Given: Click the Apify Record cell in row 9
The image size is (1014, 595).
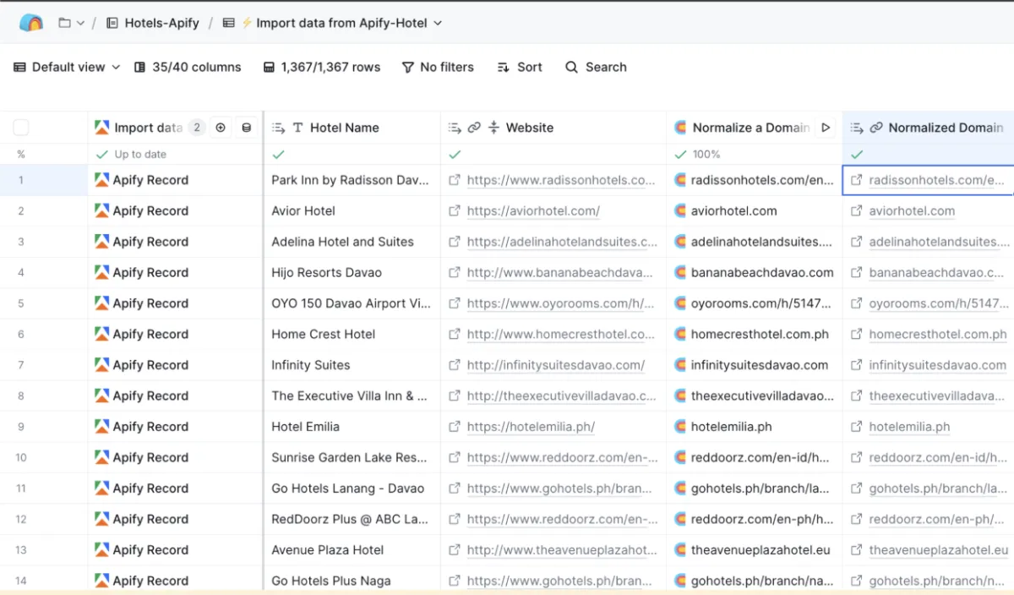Looking at the screenshot, I should [176, 427].
